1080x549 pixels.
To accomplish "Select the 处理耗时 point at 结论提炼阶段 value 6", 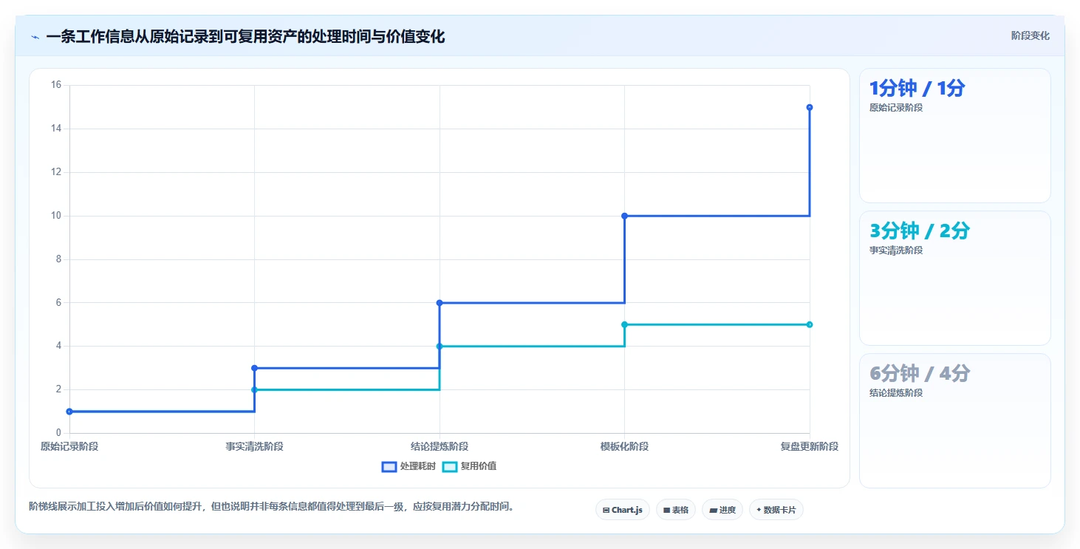I will [440, 303].
